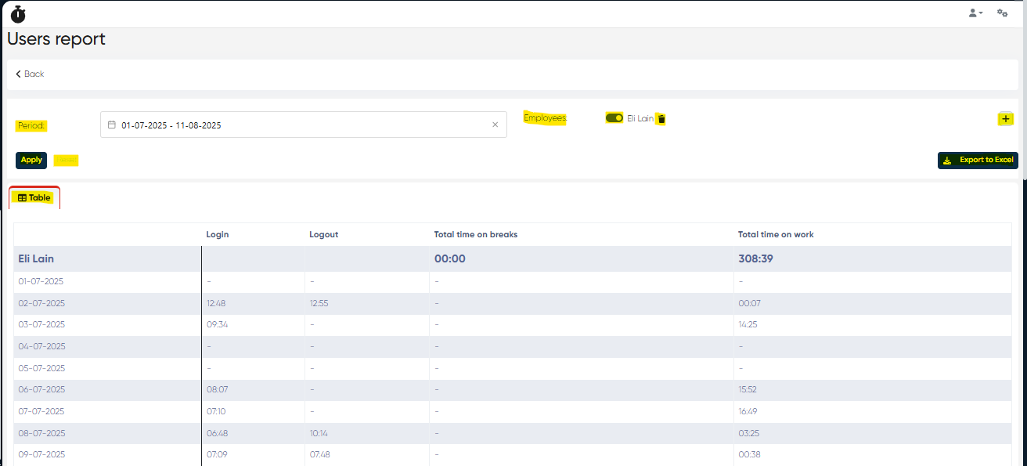
Task: Go back using the Back link
Action: click(x=30, y=74)
